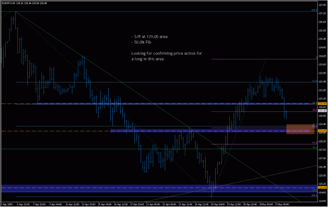The image size is (328, 207).
Task: Click the '4 May 00:00' time axis label
Action: (266, 204)
